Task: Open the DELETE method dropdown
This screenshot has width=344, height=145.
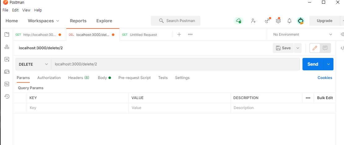Action: [x=33, y=64]
